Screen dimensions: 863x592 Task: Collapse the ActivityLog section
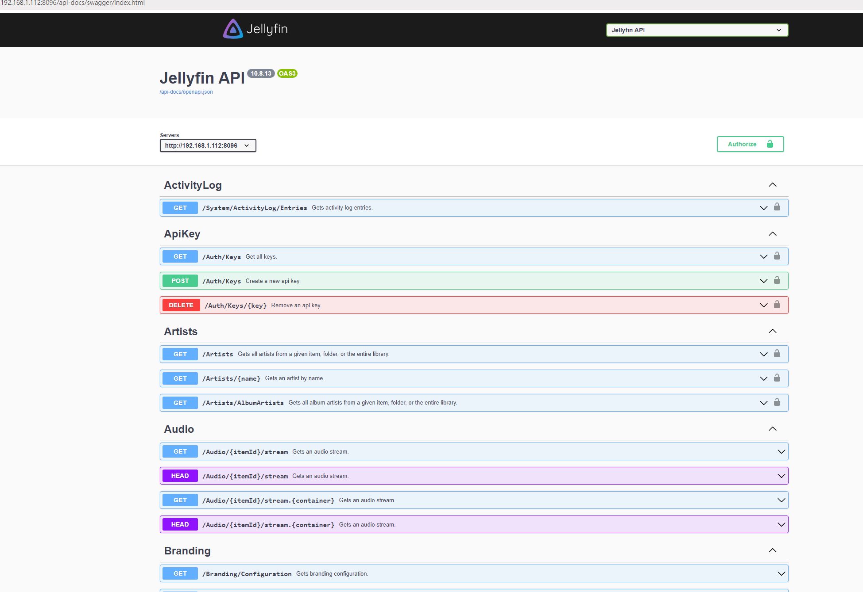tap(772, 185)
